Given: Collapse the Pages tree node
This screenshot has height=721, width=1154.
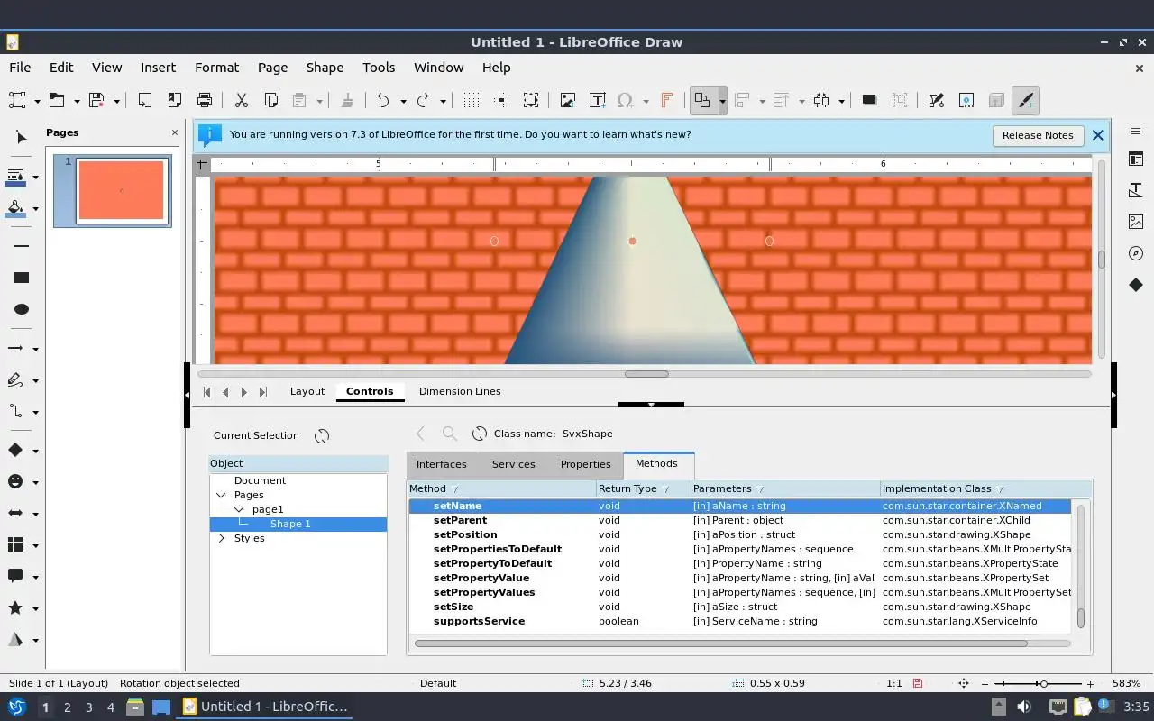Looking at the screenshot, I should coord(221,495).
